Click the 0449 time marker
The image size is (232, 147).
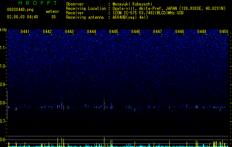pos(202,32)
